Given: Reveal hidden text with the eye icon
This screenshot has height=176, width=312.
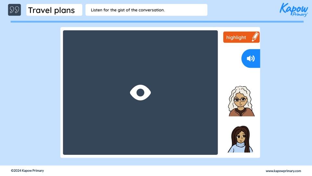Looking at the screenshot, I should [x=140, y=93].
